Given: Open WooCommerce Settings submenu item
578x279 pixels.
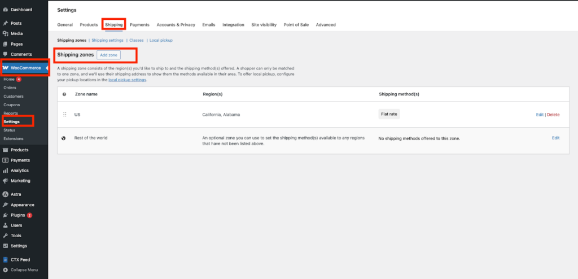Looking at the screenshot, I should 12,121.
